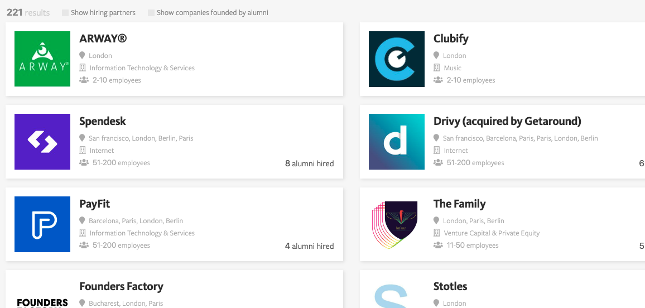This screenshot has height=308, width=645.
Task: Click the location pin in Drivy card
Action: (436, 138)
